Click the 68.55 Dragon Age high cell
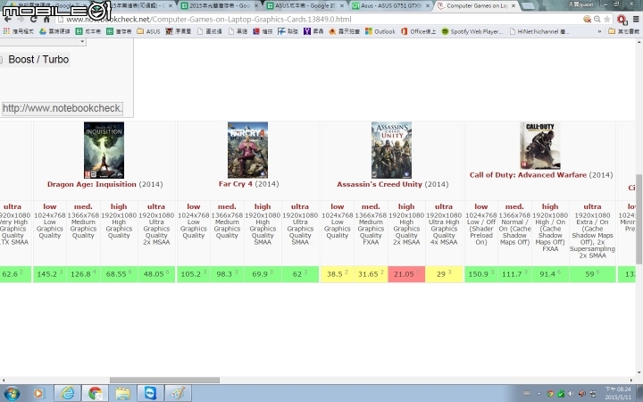 click(119, 274)
